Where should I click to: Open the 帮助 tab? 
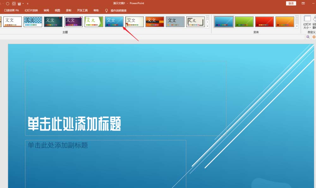click(x=96, y=10)
